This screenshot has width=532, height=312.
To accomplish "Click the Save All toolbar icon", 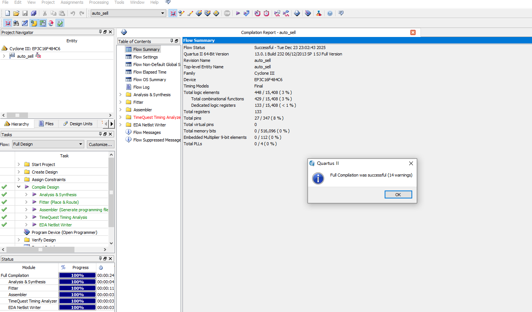I will coord(34,13).
